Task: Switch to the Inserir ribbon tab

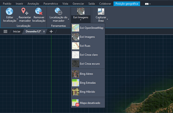Action: coord(19,4)
